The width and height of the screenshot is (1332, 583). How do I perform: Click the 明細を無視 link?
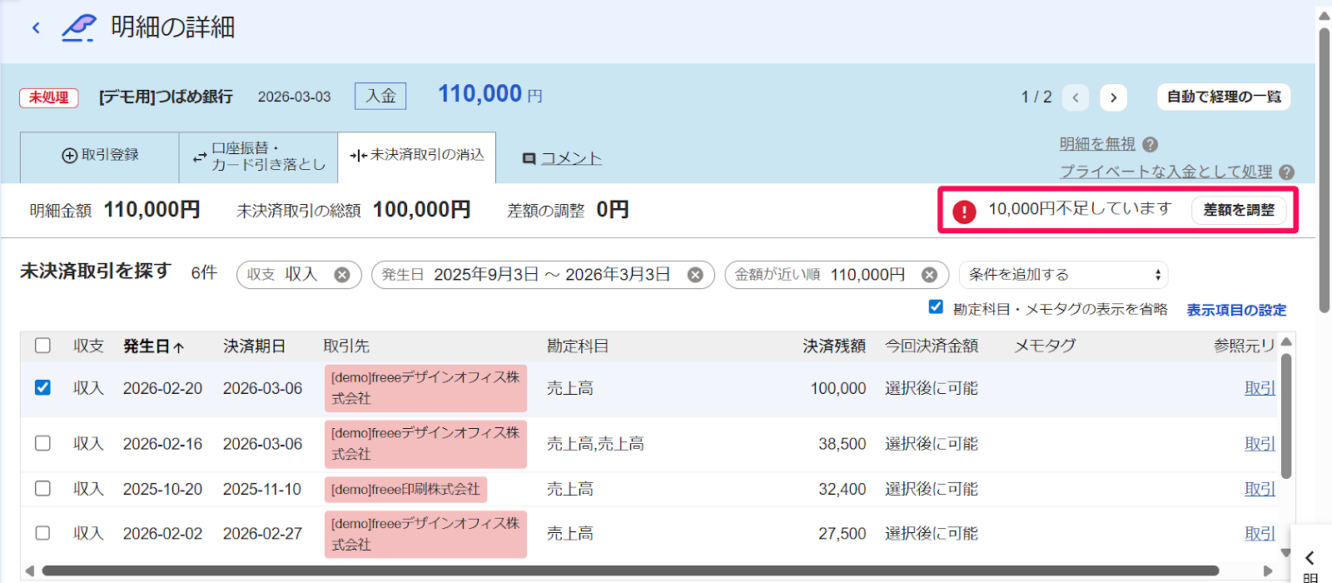tap(1097, 144)
